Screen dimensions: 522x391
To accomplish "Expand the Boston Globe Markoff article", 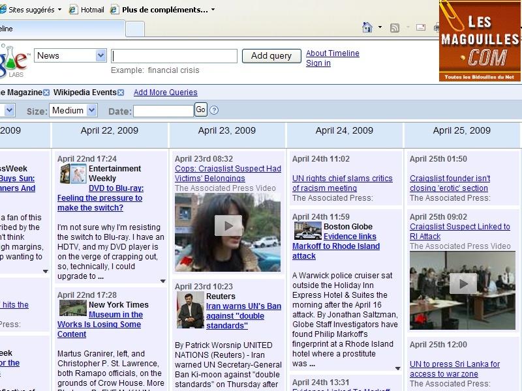I will 397,369.
